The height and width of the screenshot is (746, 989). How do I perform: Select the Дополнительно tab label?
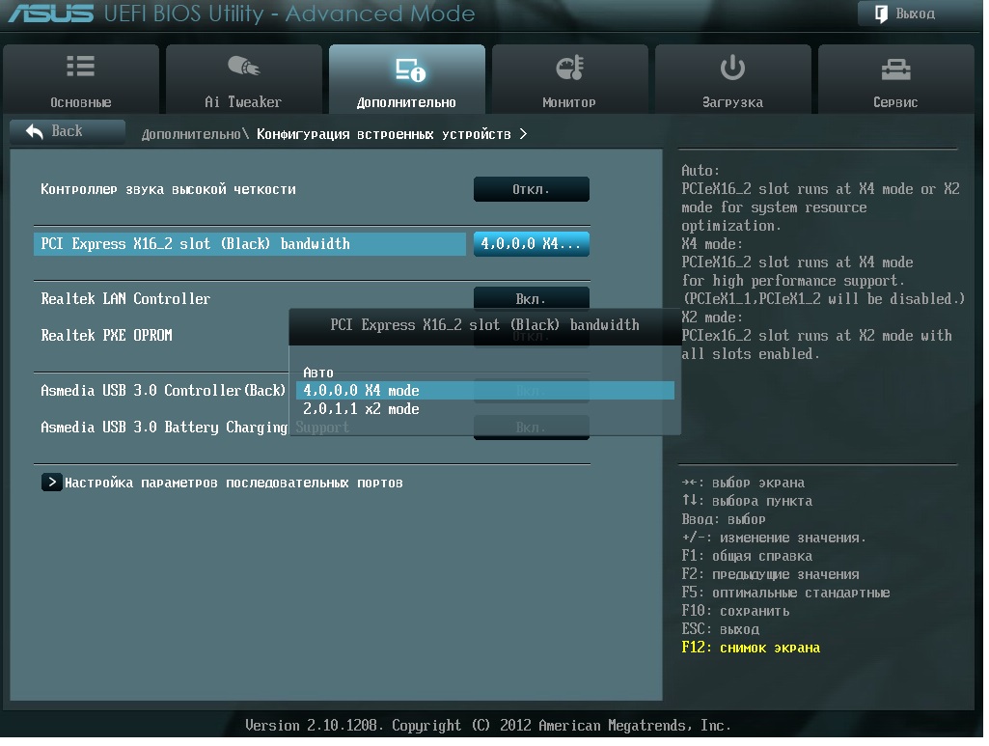click(x=406, y=102)
